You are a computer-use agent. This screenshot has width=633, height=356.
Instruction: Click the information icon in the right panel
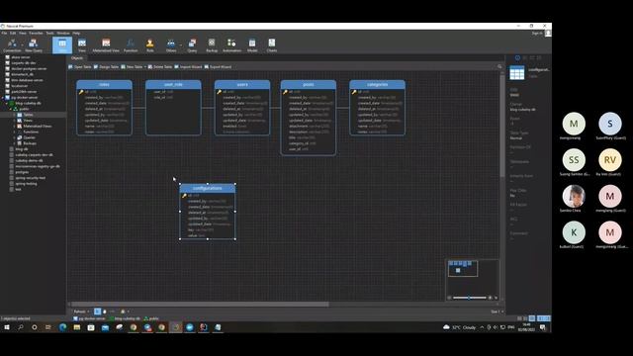(517, 57)
